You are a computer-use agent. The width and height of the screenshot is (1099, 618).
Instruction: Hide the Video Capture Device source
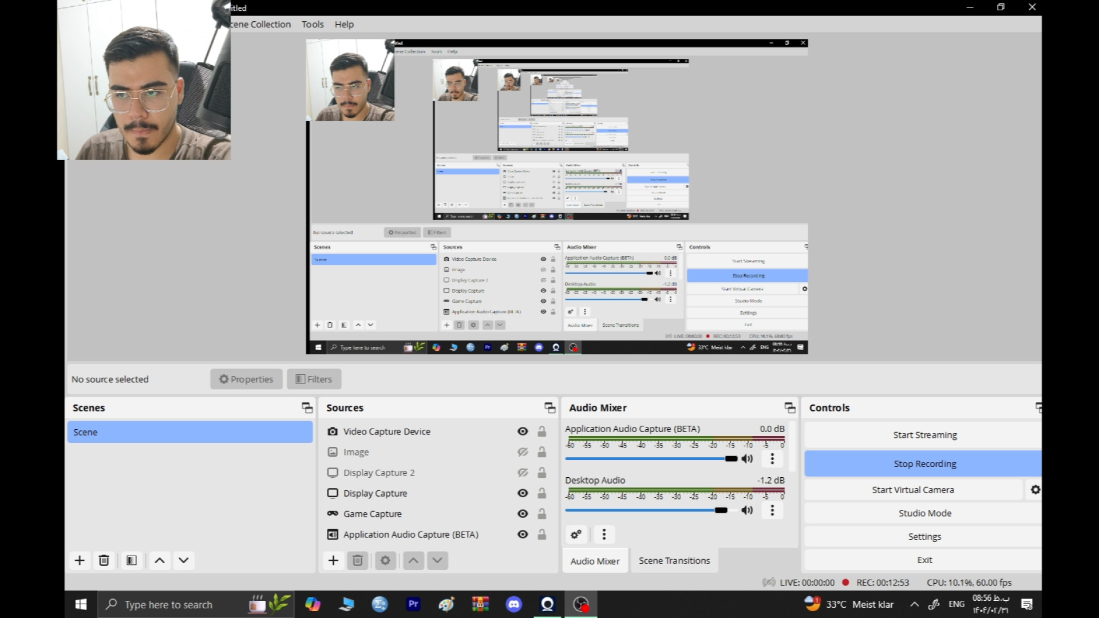(523, 431)
